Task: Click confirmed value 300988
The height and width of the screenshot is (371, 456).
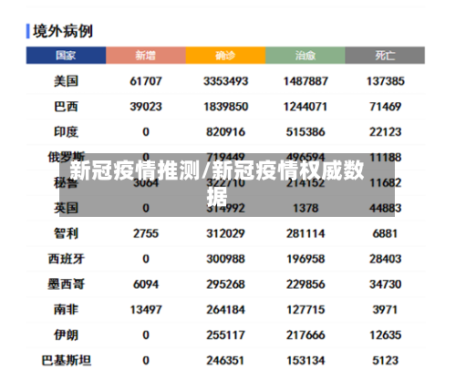Action: pyautogui.click(x=225, y=259)
